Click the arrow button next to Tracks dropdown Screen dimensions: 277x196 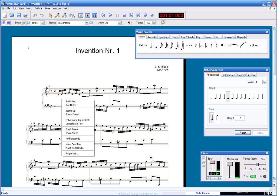point(91,23)
